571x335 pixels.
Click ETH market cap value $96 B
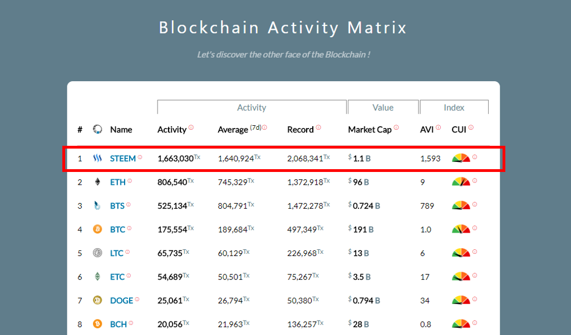click(x=359, y=182)
